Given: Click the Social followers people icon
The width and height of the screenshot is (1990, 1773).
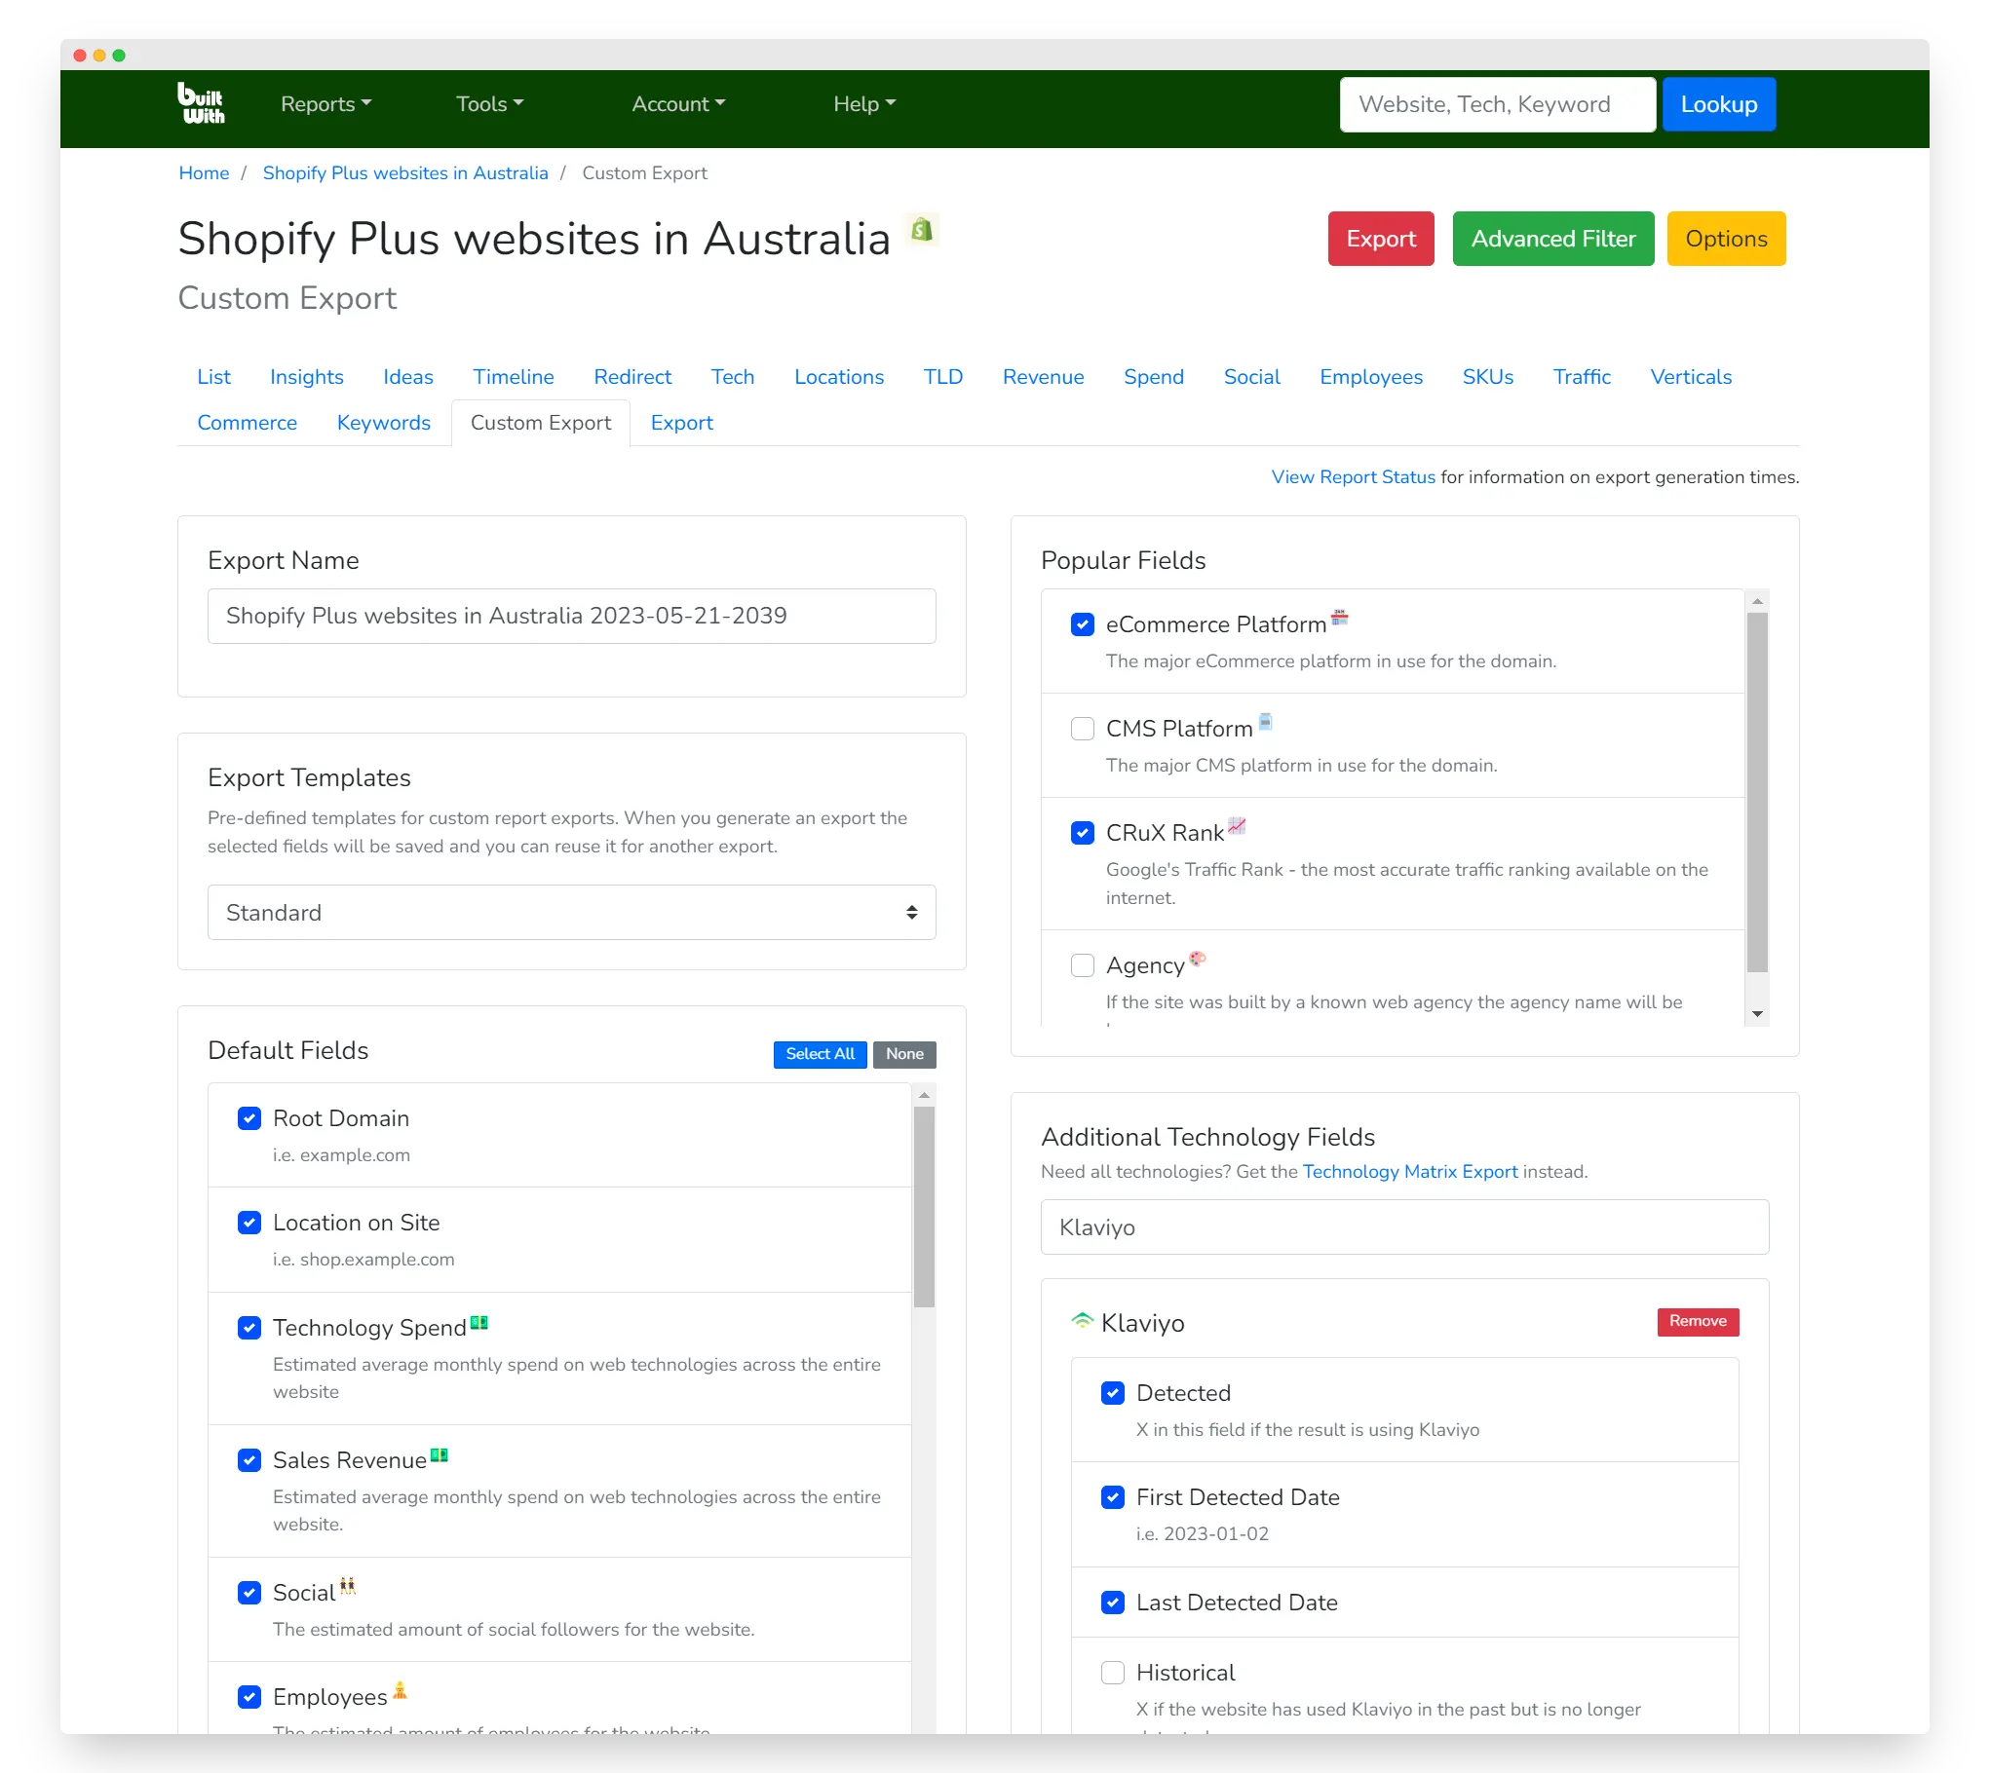Looking at the screenshot, I should coord(347,1587).
